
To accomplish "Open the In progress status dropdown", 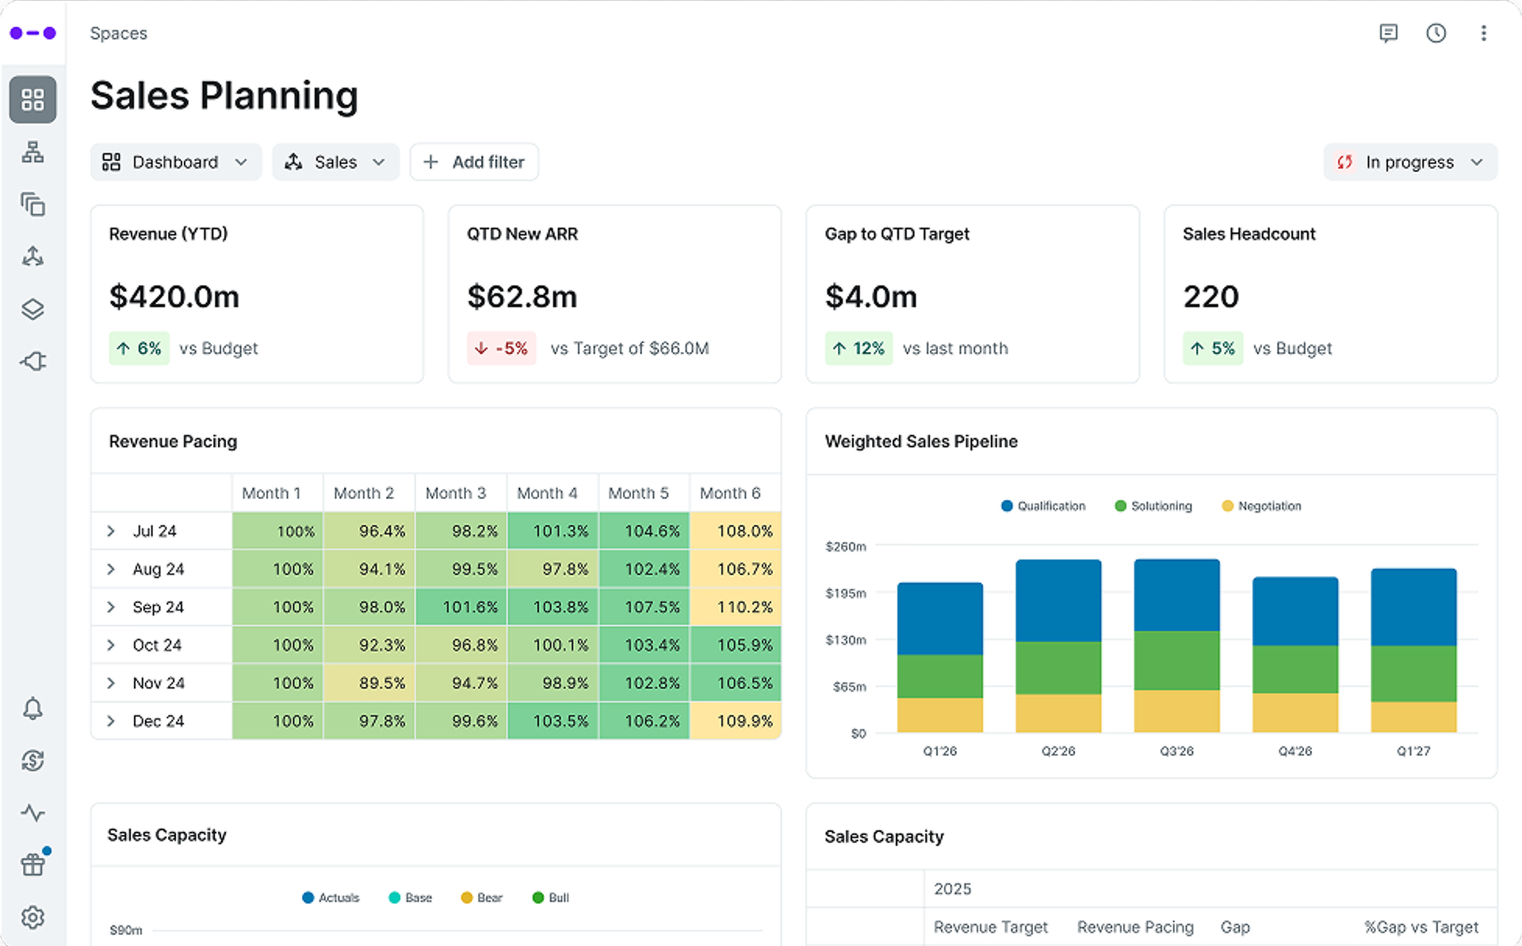I will click(1409, 162).
